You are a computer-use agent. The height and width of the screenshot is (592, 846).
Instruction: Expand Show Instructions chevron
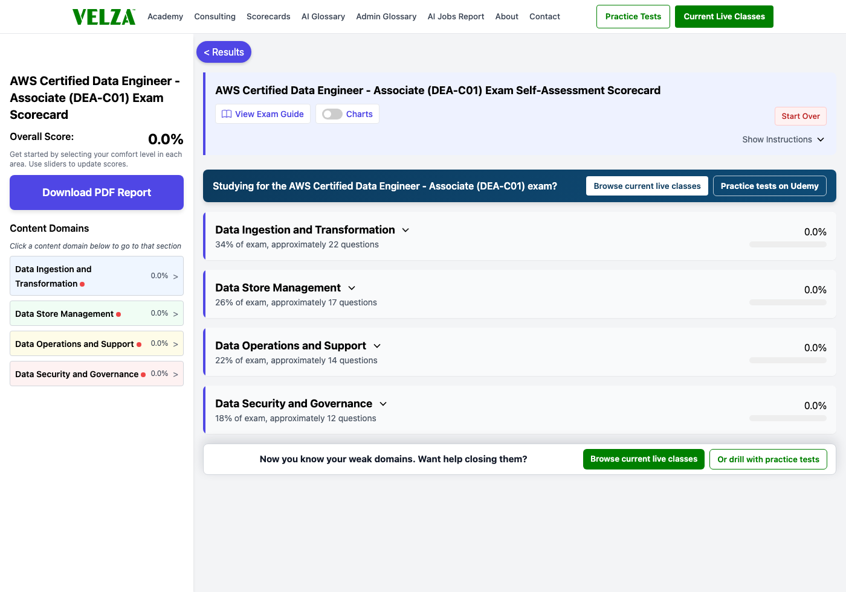click(821, 139)
